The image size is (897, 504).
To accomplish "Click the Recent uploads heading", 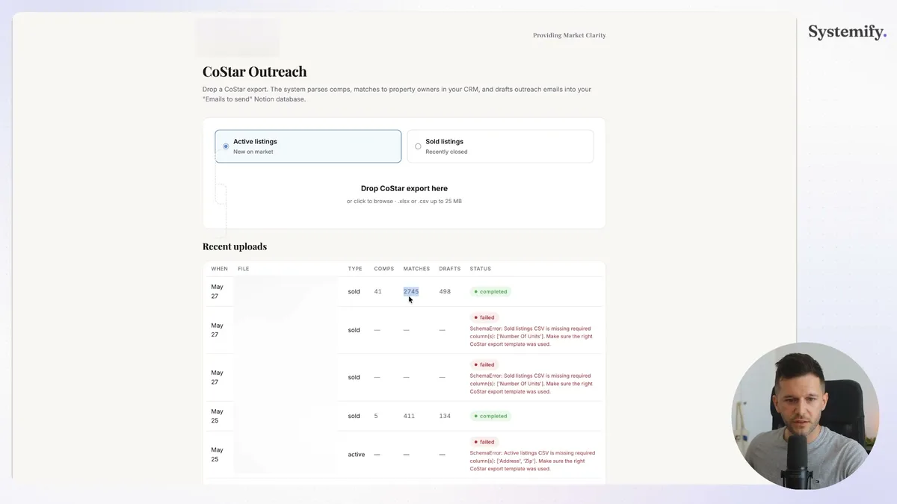I will (235, 246).
